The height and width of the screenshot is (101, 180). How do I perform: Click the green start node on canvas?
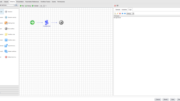point(32,22)
